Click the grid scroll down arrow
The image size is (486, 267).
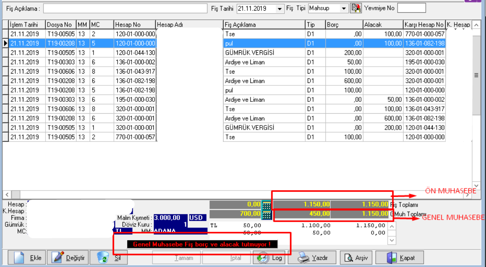[x=477, y=186]
